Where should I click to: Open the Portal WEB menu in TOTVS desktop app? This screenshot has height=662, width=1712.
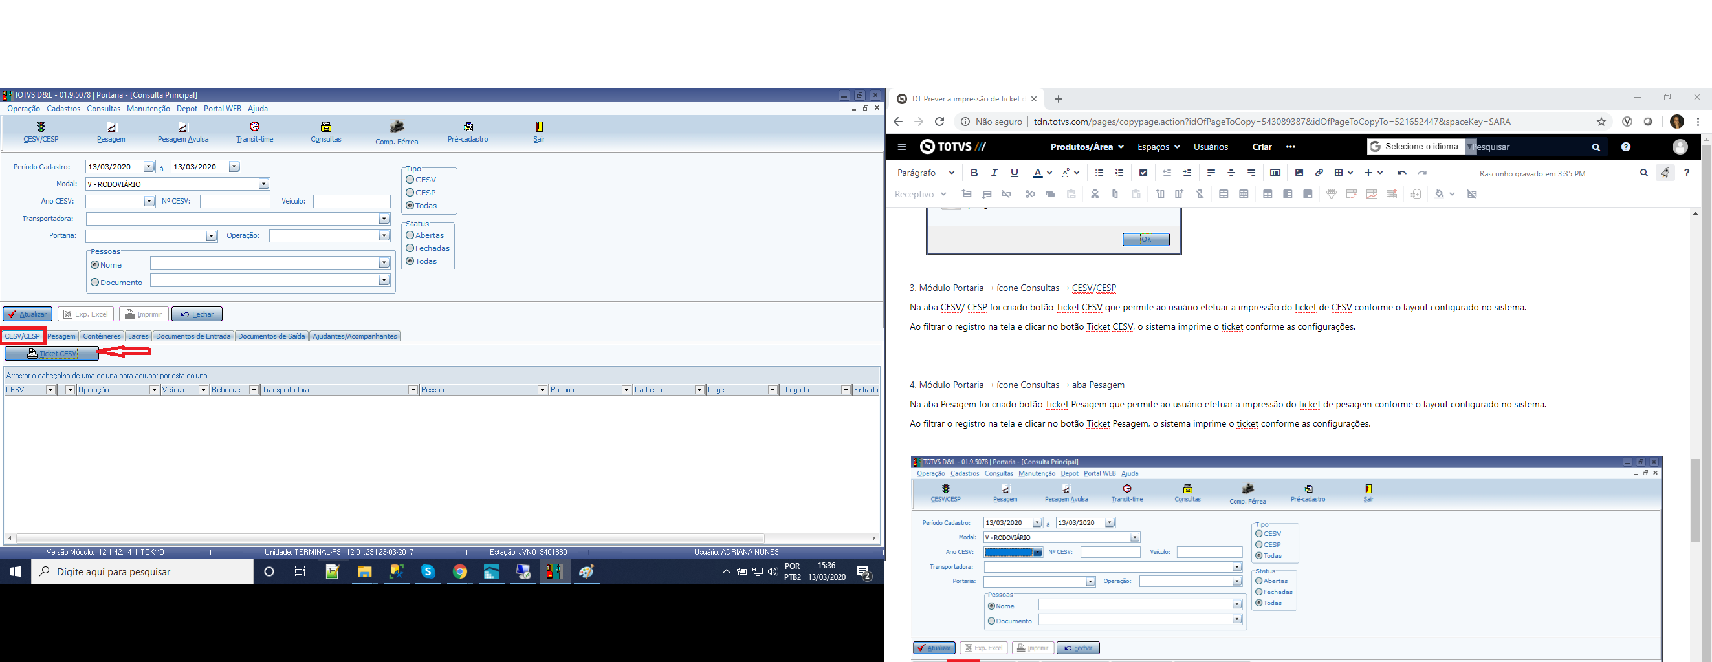click(x=222, y=109)
